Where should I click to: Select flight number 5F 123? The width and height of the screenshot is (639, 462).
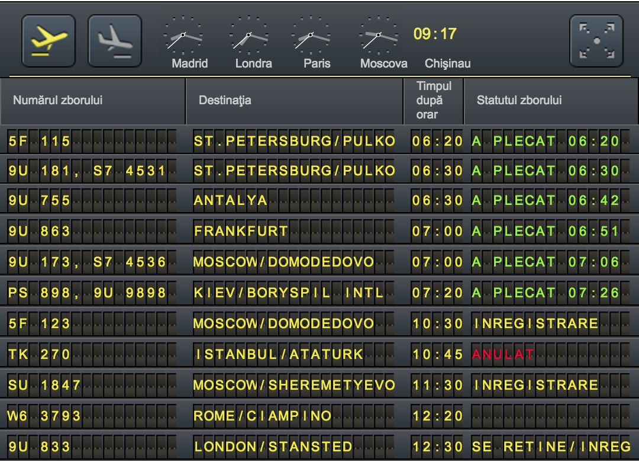(39, 323)
